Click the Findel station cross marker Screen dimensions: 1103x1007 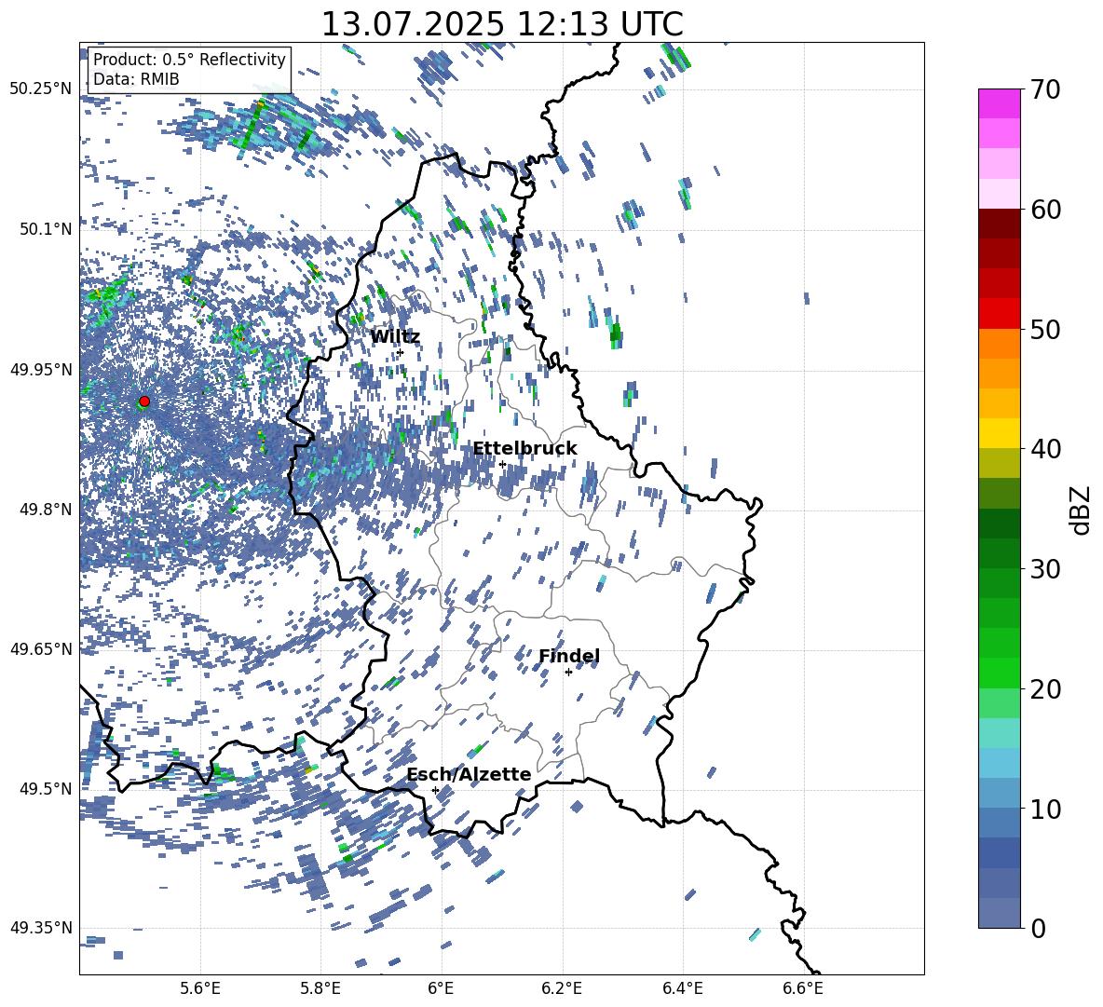[568, 673]
